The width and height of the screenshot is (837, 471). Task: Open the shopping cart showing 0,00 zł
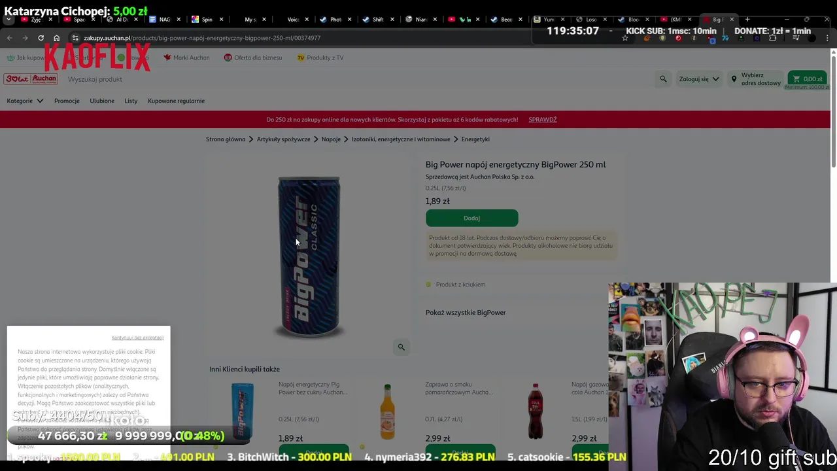point(808,79)
